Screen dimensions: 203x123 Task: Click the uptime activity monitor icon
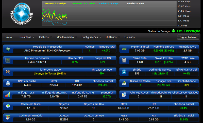tap(8, 60)
